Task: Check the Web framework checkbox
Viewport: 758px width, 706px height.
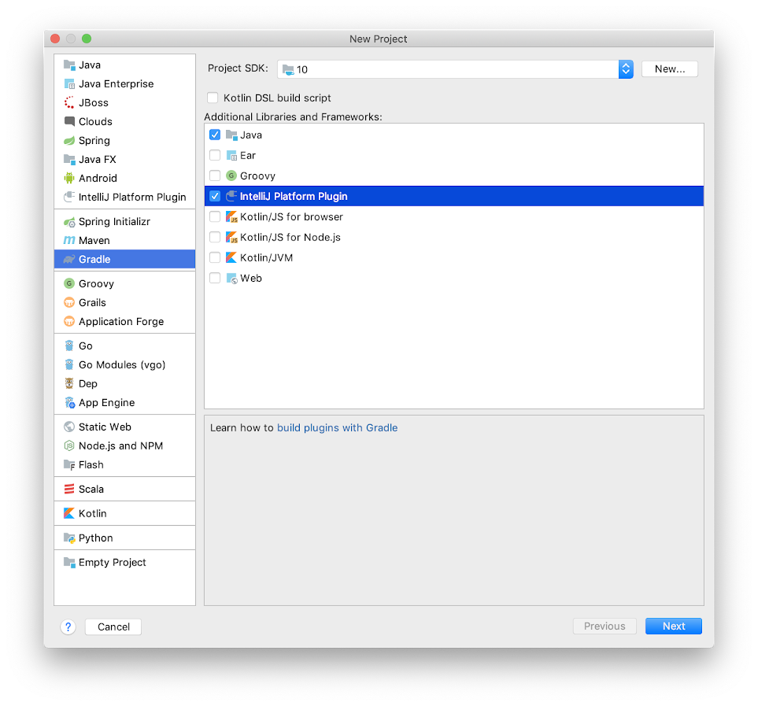Action: coord(215,278)
